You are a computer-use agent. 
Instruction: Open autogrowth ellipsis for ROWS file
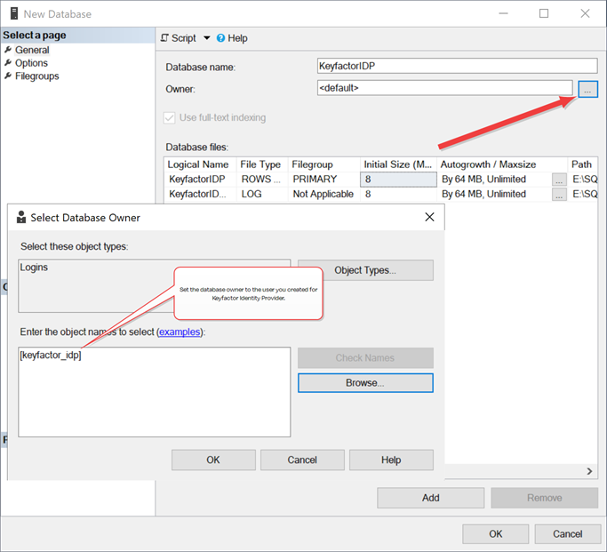point(559,180)
